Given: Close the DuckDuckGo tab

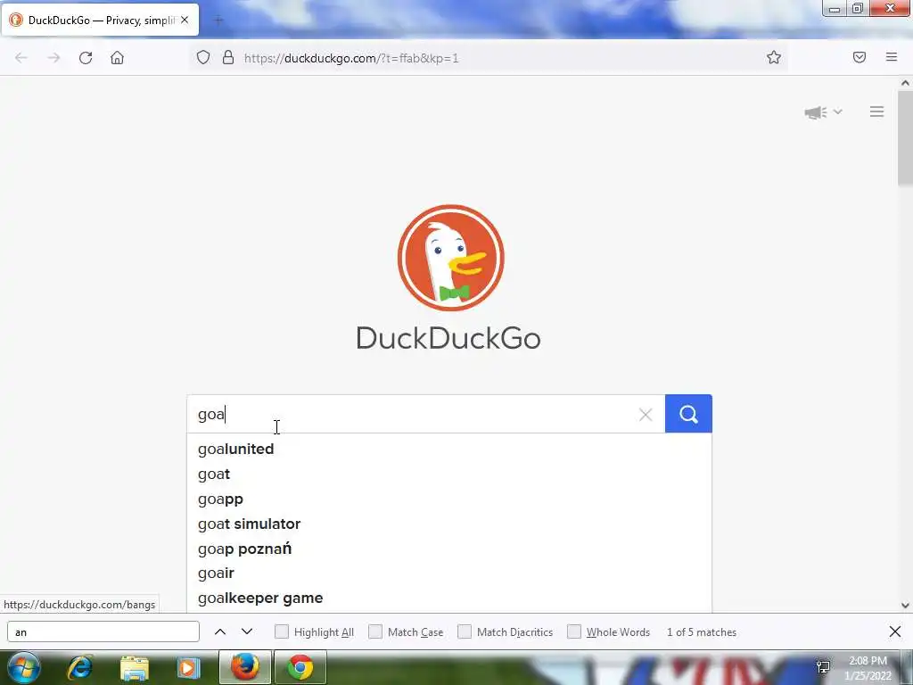Looking at the screenshot, I should point(185,20).
